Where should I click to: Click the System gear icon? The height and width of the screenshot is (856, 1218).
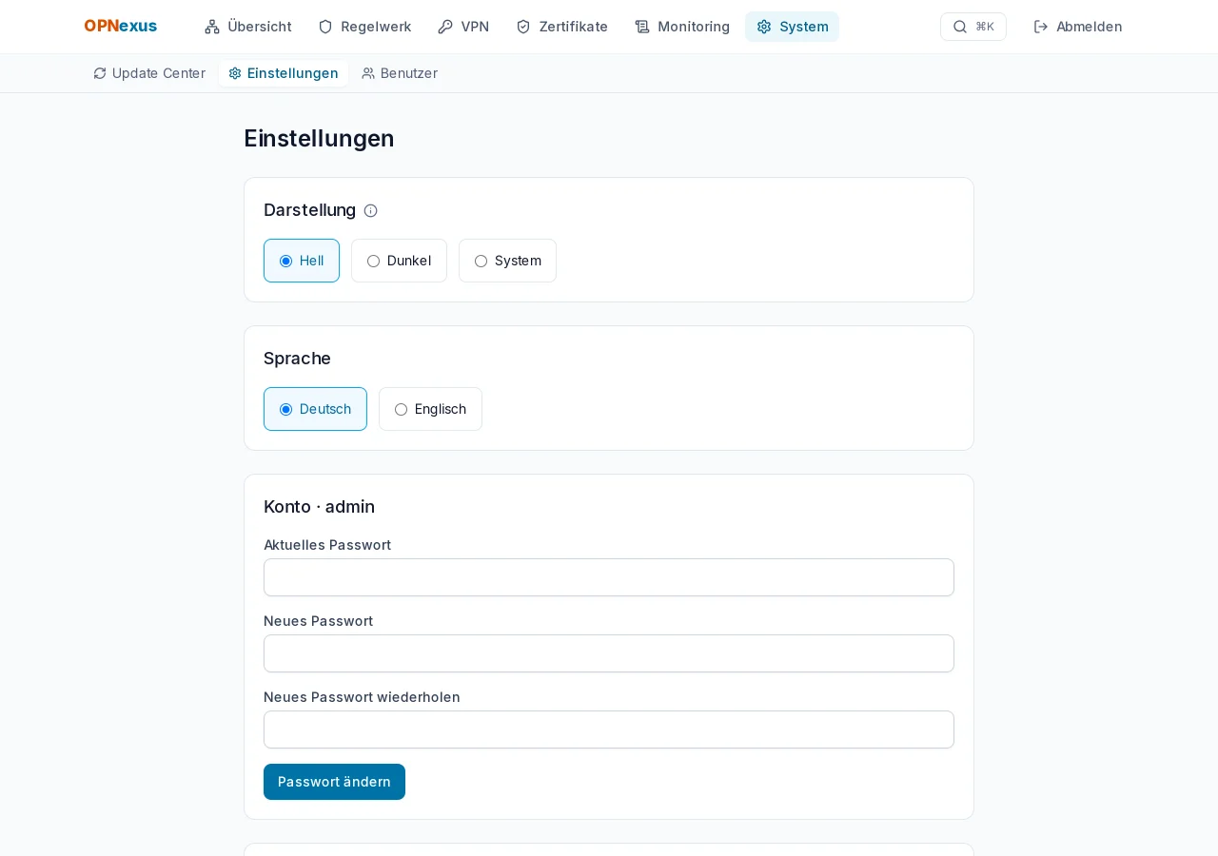(x=764, y=27)
